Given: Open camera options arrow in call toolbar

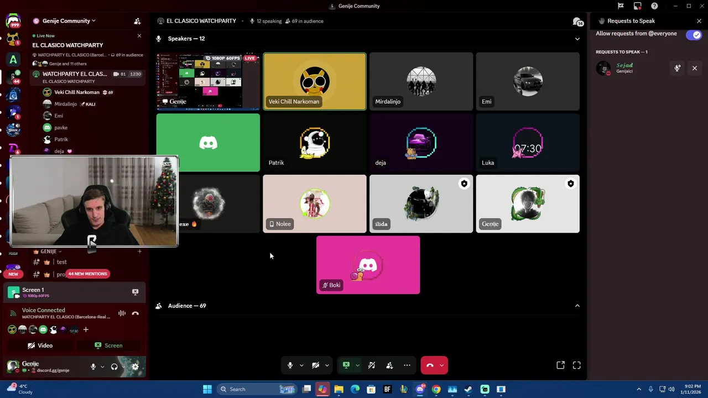Looking at the screenshot, I should 327,365.
